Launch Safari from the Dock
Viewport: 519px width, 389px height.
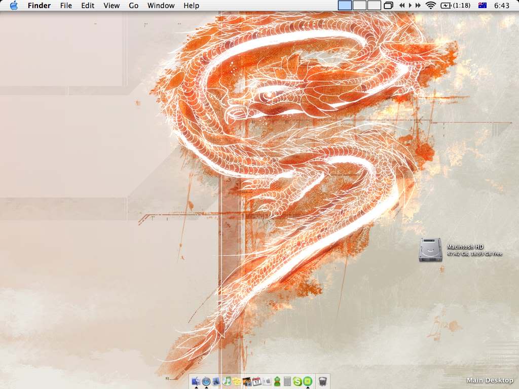pos(206,381)
